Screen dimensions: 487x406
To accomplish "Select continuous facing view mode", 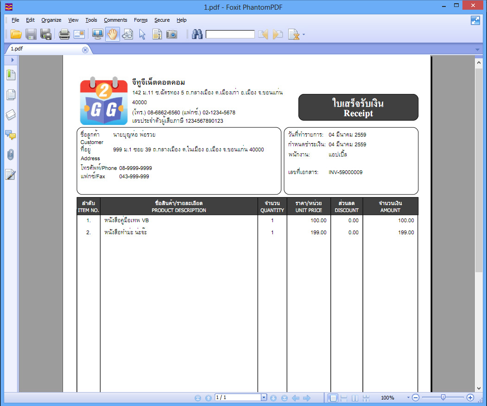I will point(366,398).
